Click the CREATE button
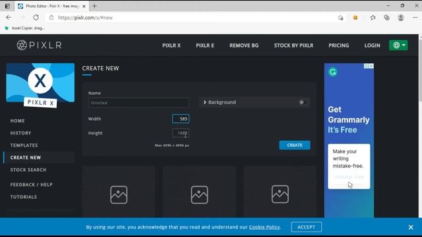Viewport: 422px width, 237px height. [x=295, y=145]
